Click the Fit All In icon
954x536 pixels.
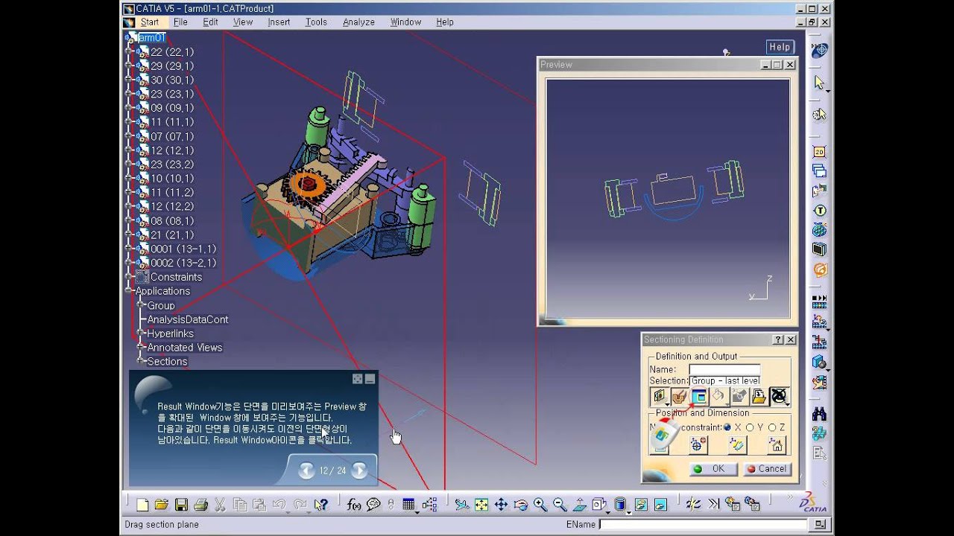[481, 505]
